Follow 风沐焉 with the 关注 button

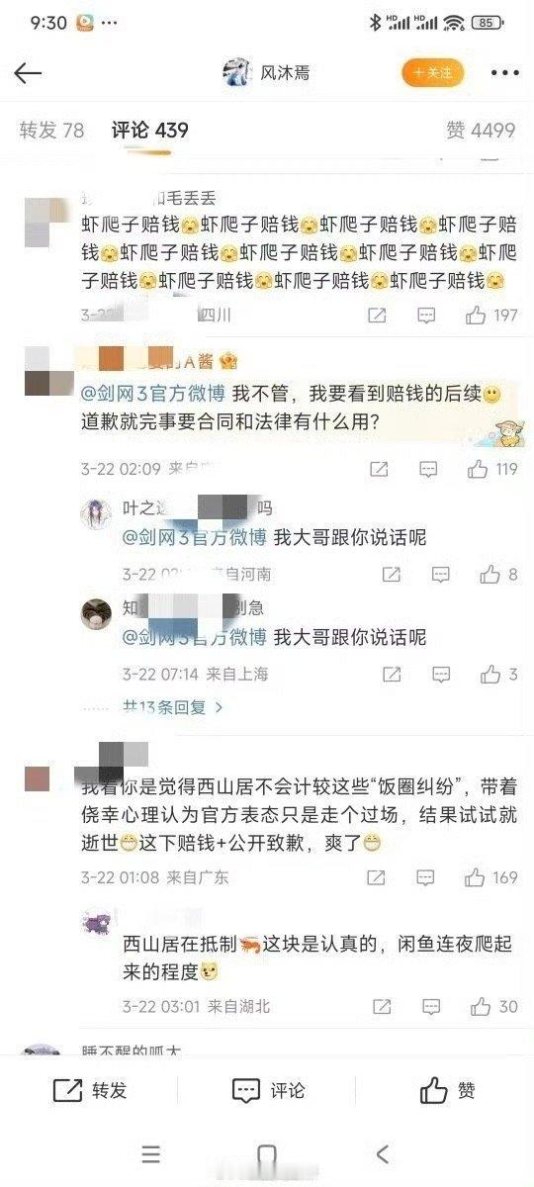(x=432, y=72)
